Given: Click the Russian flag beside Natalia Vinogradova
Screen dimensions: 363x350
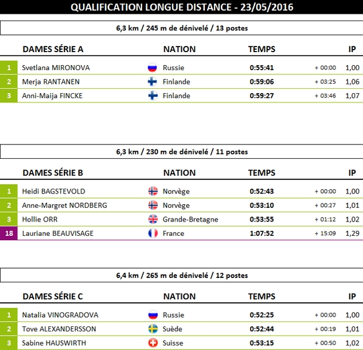Looking at the screenshot, I should [153, 315].
